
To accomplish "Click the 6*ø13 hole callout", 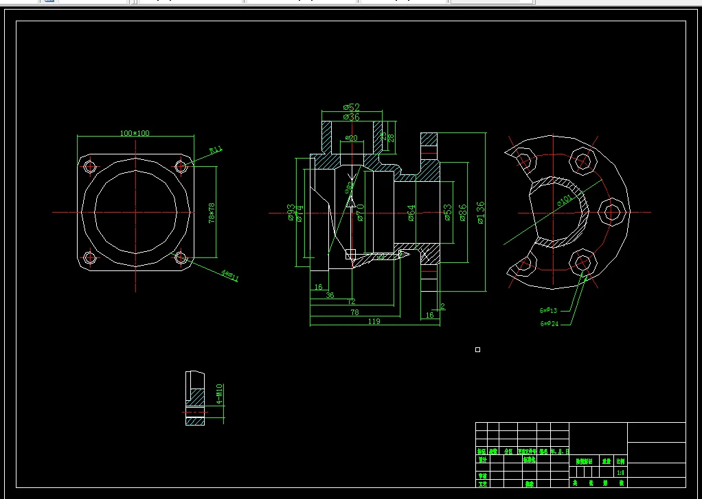I will pyautogui.click(x=548, y=310).
